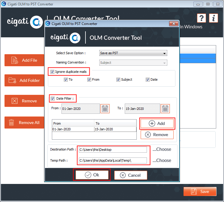The width and height of the screenshot is (224, 202).
Task: Click the Add Folder button
Action: pyautogui.click(x=24, y=80)
